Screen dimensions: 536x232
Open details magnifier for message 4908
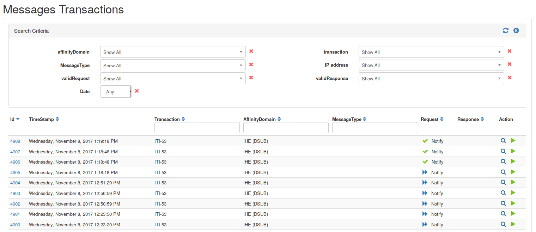point(503,141)
